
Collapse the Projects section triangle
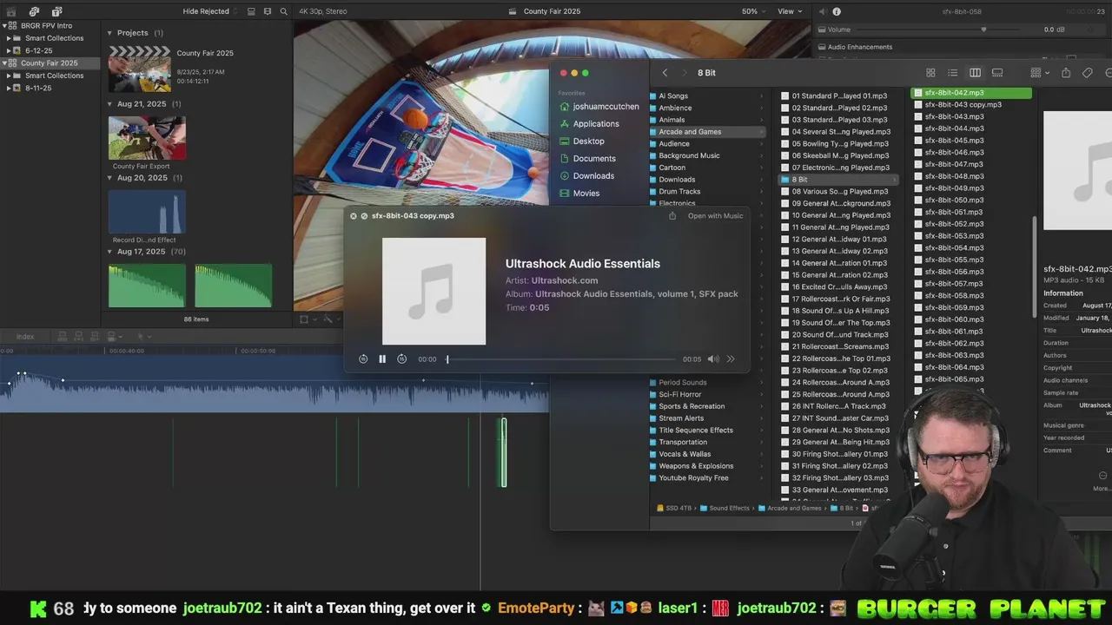pyautogui.click(x=110, y=33)
